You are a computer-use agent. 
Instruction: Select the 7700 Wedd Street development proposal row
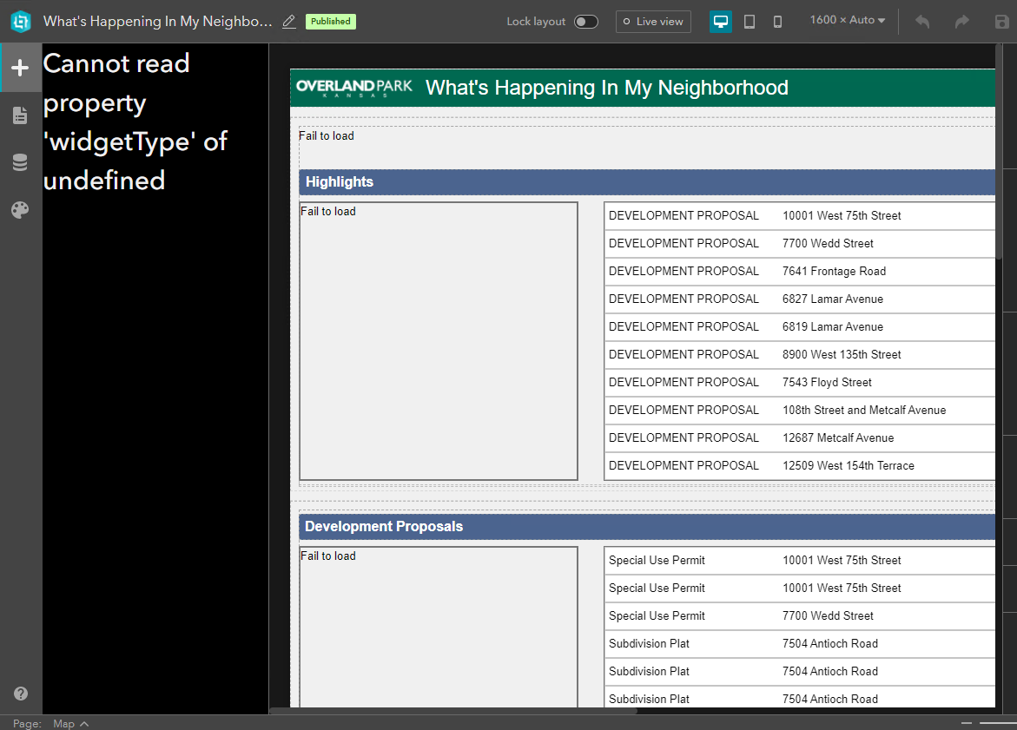799,244
